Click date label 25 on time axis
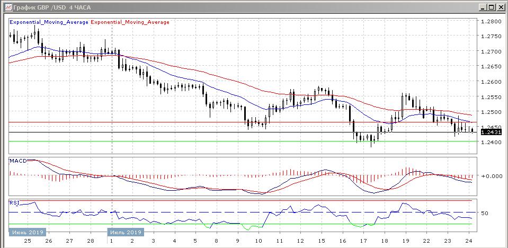 [x=28, y=241]
